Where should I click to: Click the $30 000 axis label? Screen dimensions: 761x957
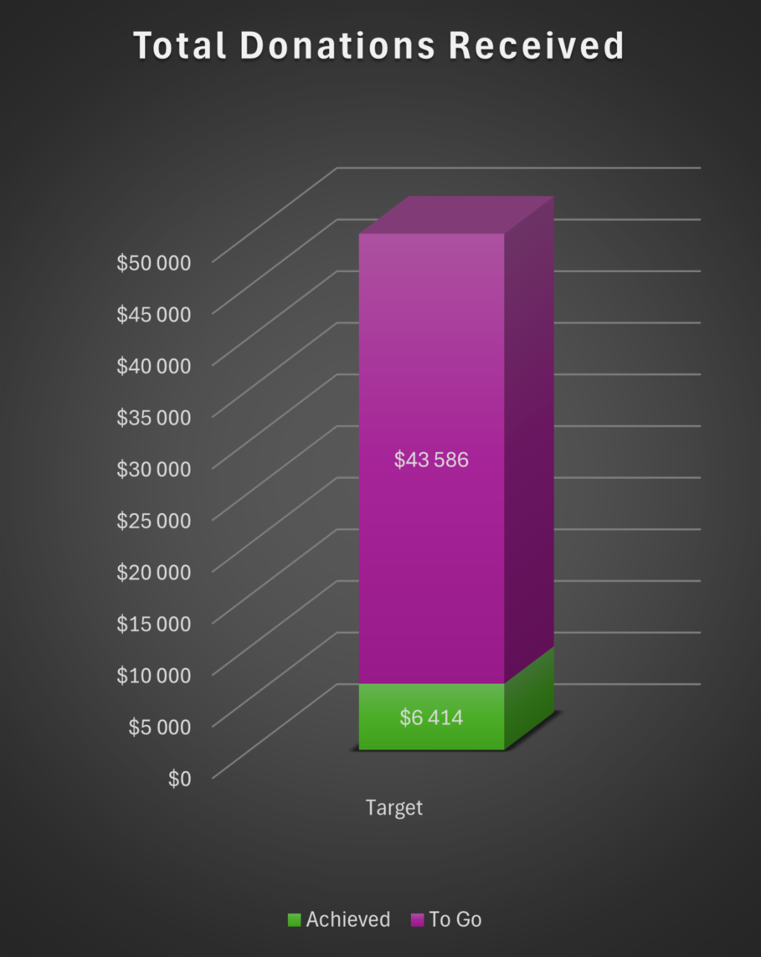click(x=153, y=469)
